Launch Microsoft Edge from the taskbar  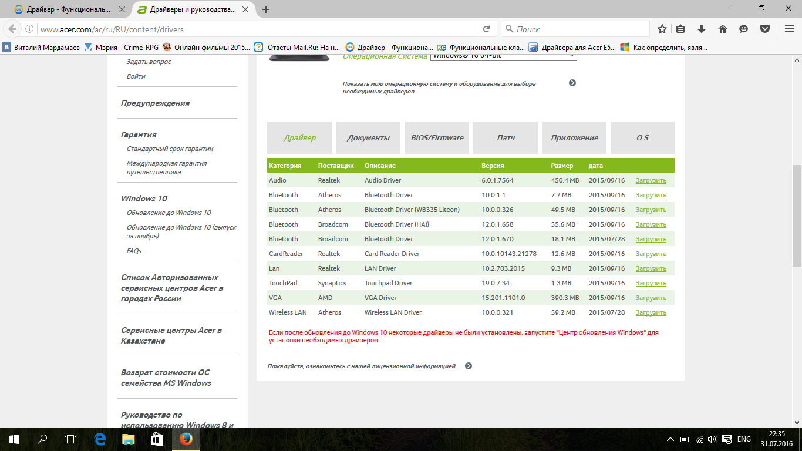coord(100,439)
